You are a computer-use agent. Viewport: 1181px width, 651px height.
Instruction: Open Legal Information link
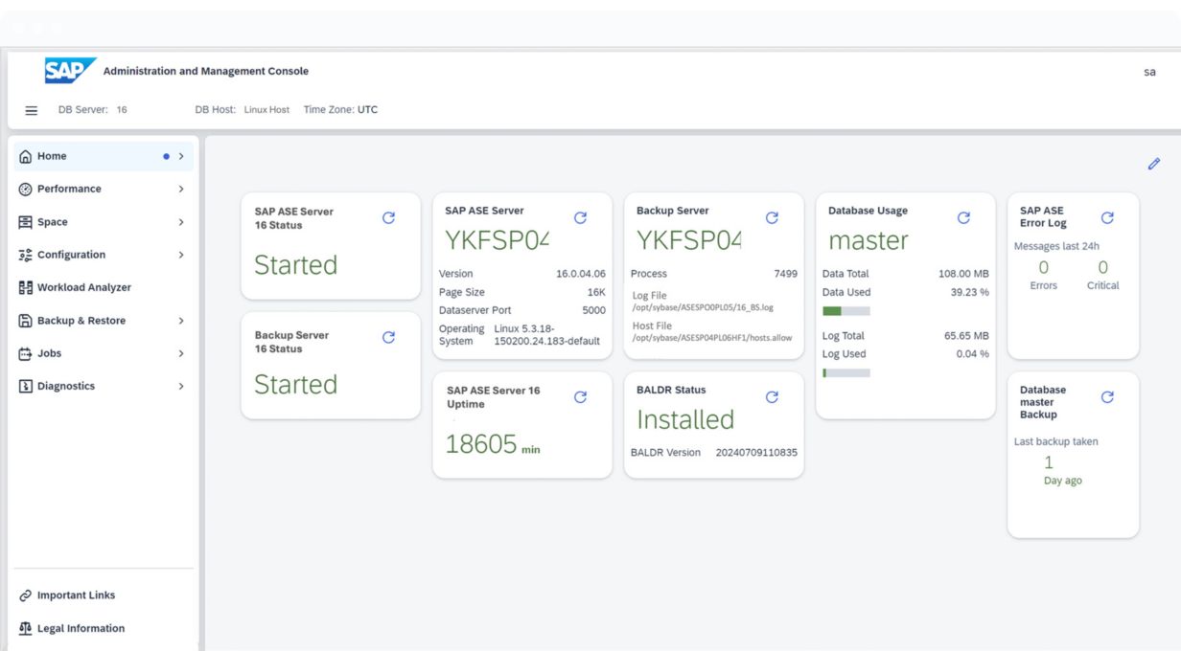(x=81, y=628)
